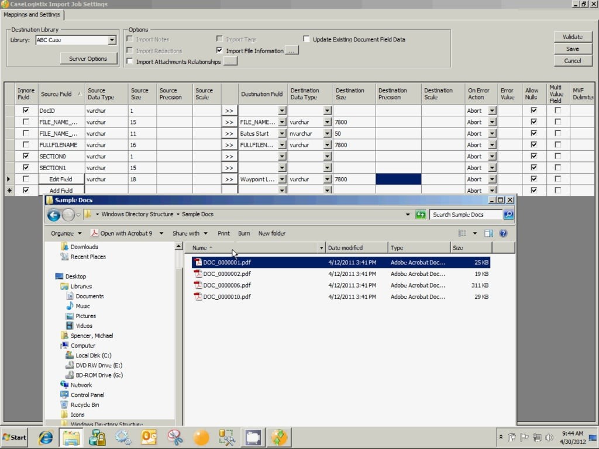The height and width of the screenshot is (449, 599).
Task: Click the DOC_0000002.pdf file icon
Action: (198, 274)
